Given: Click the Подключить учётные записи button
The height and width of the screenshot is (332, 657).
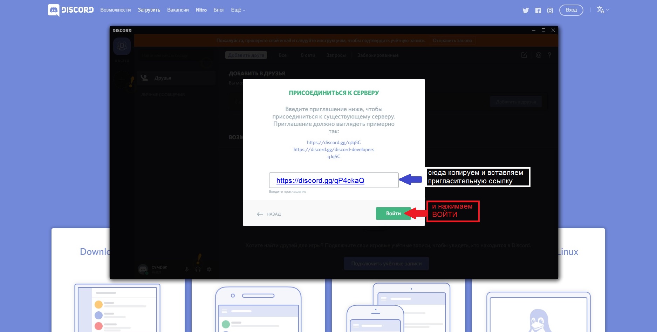Looking at the screenshot, I should (x=386, y=264).
